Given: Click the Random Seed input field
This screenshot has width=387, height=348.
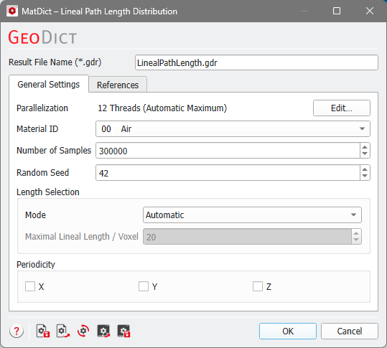Looking at the screenshot, I should (228, 173).
